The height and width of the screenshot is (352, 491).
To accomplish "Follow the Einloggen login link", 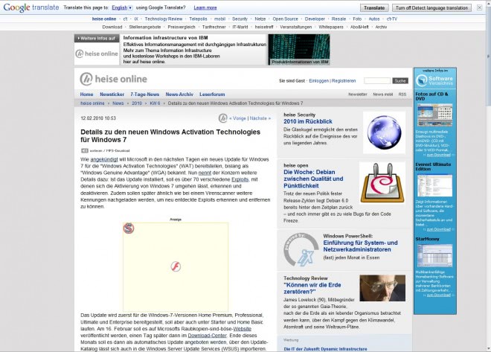I will click(318, 80).
